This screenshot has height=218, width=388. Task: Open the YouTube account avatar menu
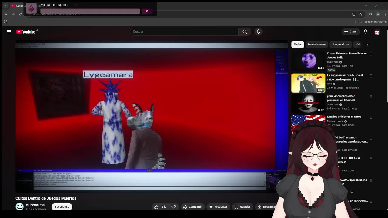tap(377, 32)
